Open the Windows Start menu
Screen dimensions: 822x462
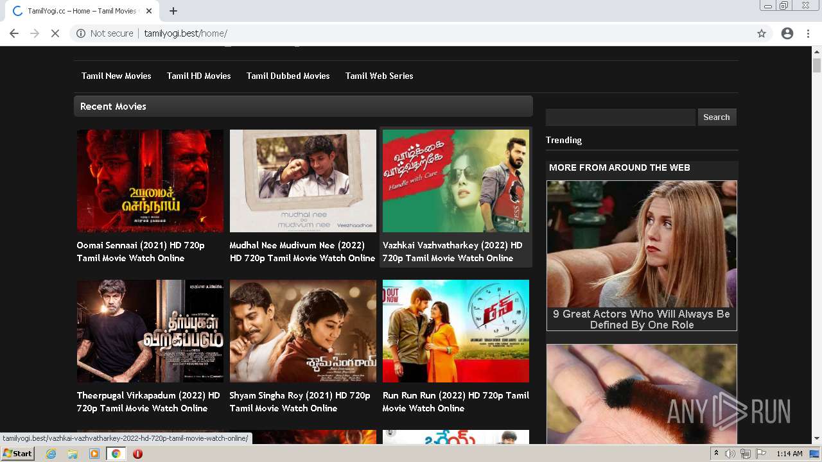pos(18,454)
